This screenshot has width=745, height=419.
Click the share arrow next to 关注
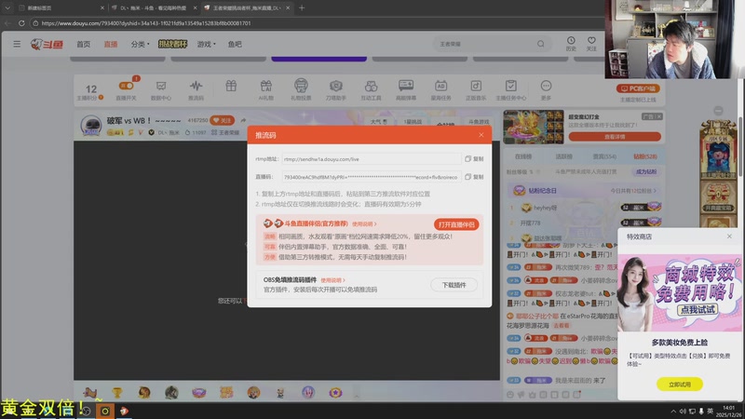[243, 120]
